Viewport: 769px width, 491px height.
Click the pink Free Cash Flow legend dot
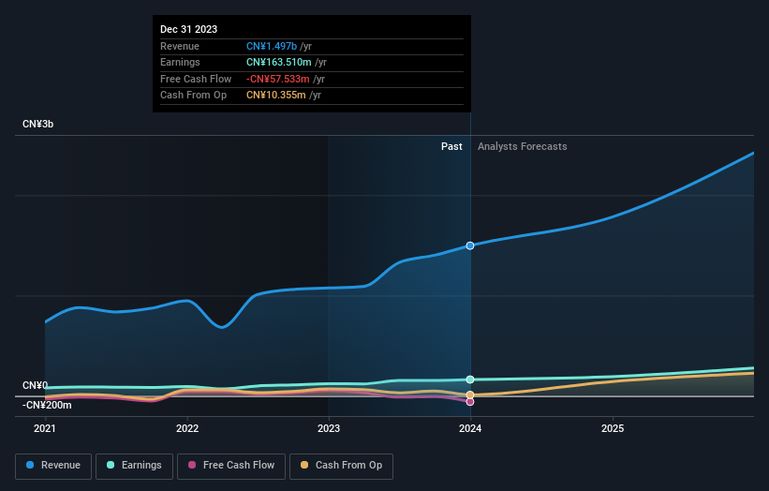192,465
